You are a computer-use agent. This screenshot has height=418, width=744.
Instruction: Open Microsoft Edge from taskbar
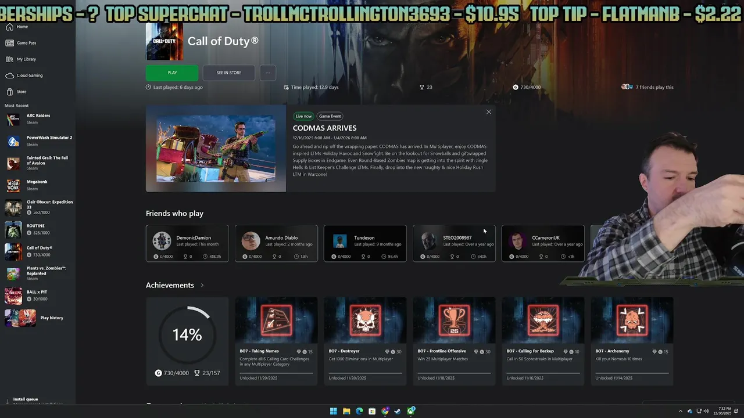click(359, 411)
